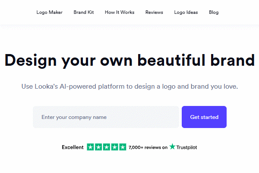
Task: Click the Excellent rating label
Action: [73, 147]
